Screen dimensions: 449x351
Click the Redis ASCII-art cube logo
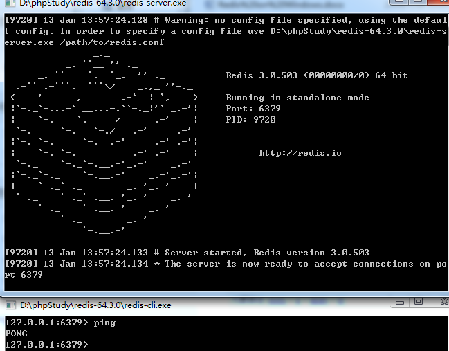tap(104, 143)
